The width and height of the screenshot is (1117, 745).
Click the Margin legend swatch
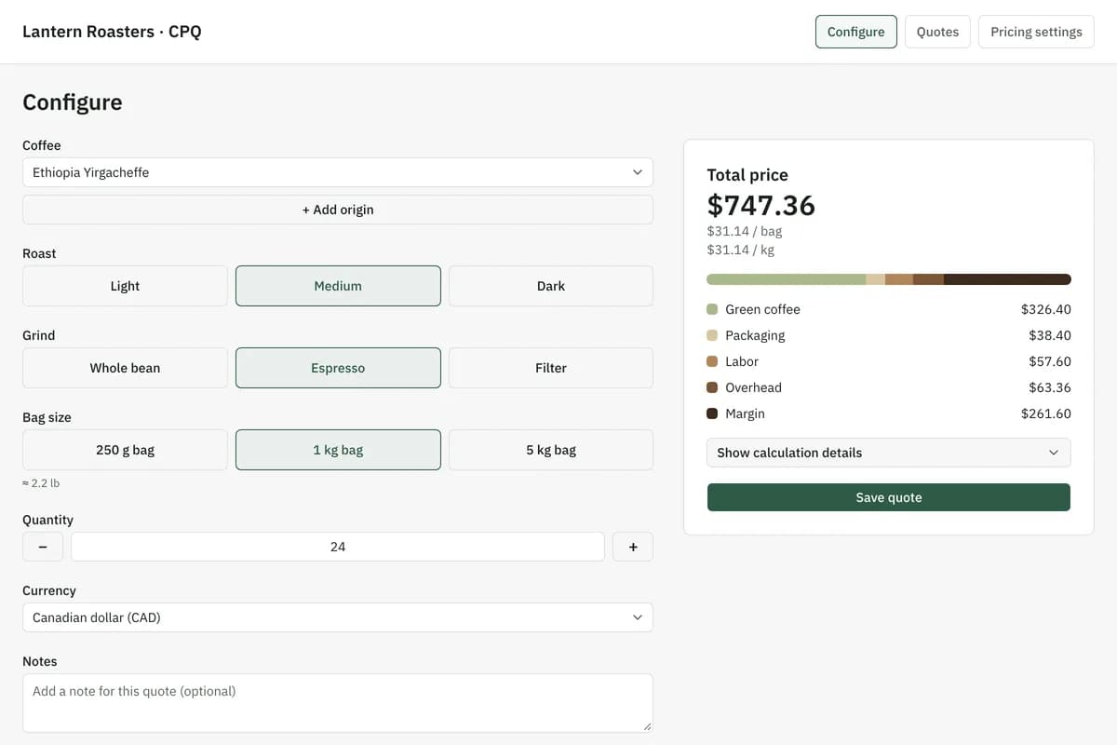click(712, 413)
